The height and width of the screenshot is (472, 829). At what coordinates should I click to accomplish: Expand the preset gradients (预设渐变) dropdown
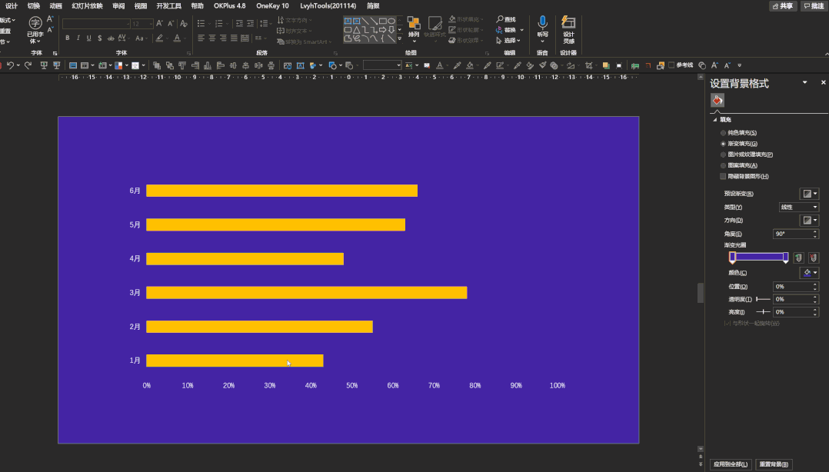[x=809, y=194]
